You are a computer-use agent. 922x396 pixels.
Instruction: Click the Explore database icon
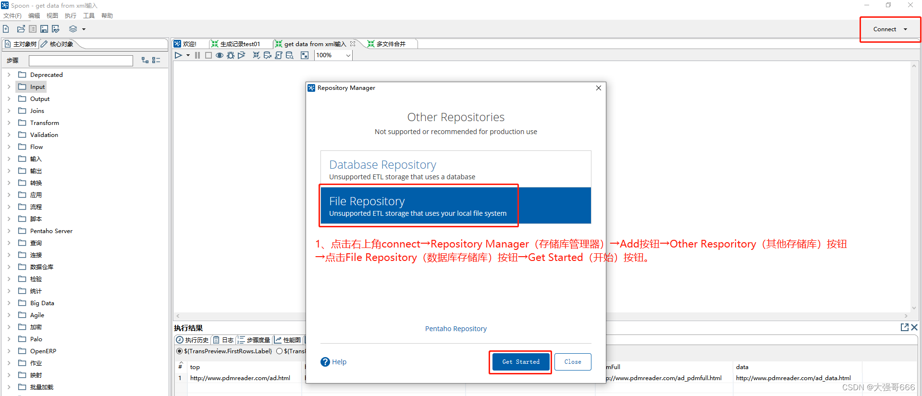coord(290,55)
